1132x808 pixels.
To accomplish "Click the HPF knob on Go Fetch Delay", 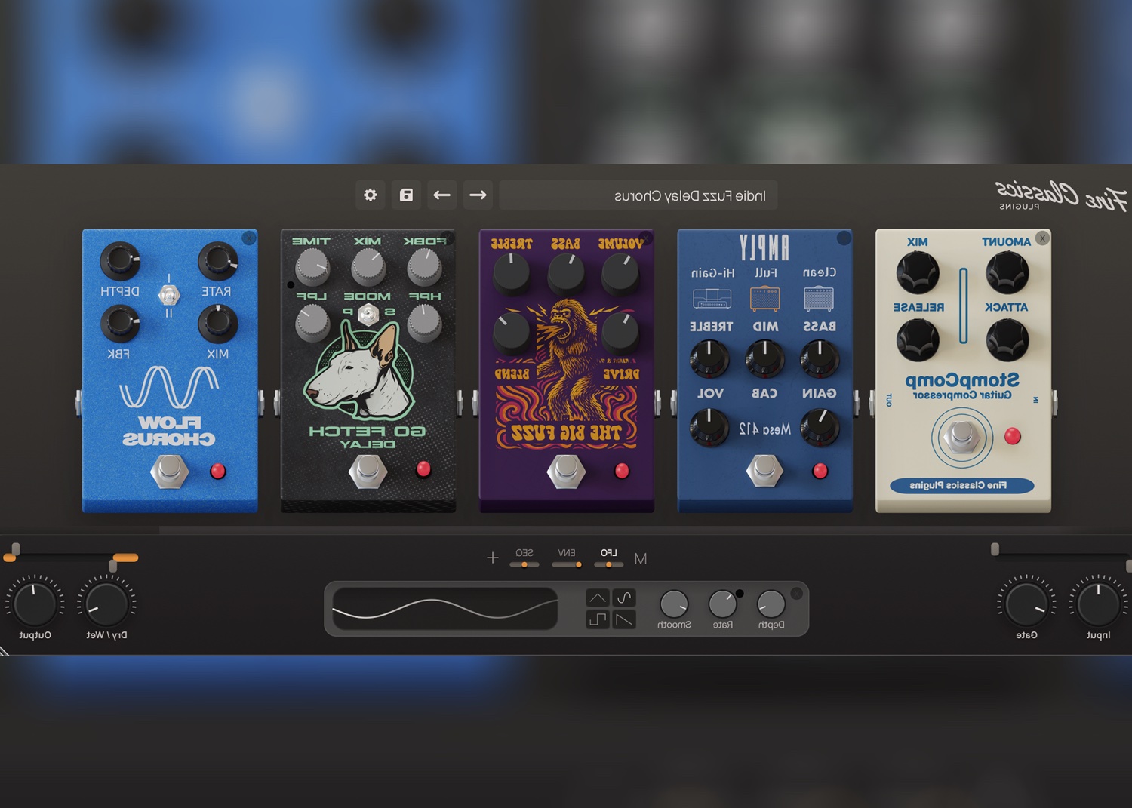I will [424, 323].
